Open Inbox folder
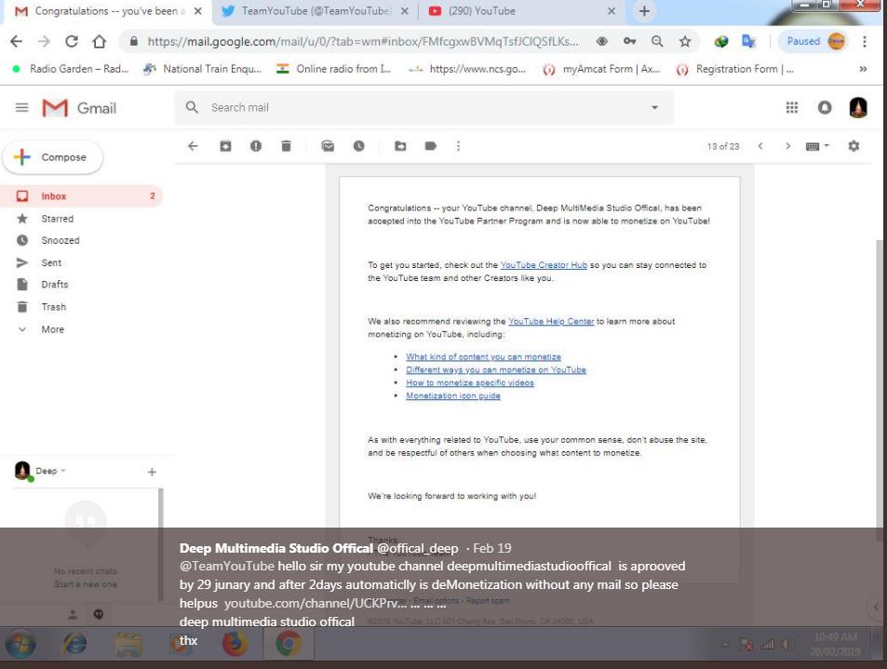This screenshot has width=887, height=669. point(82,196)
